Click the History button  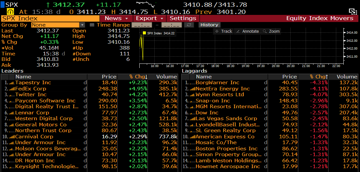point(209,25)
